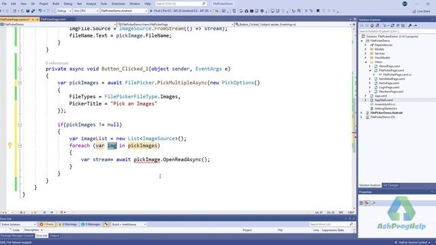Open the user account avatar
Viewport: 436px width, 245px height.
pos(405,3)
